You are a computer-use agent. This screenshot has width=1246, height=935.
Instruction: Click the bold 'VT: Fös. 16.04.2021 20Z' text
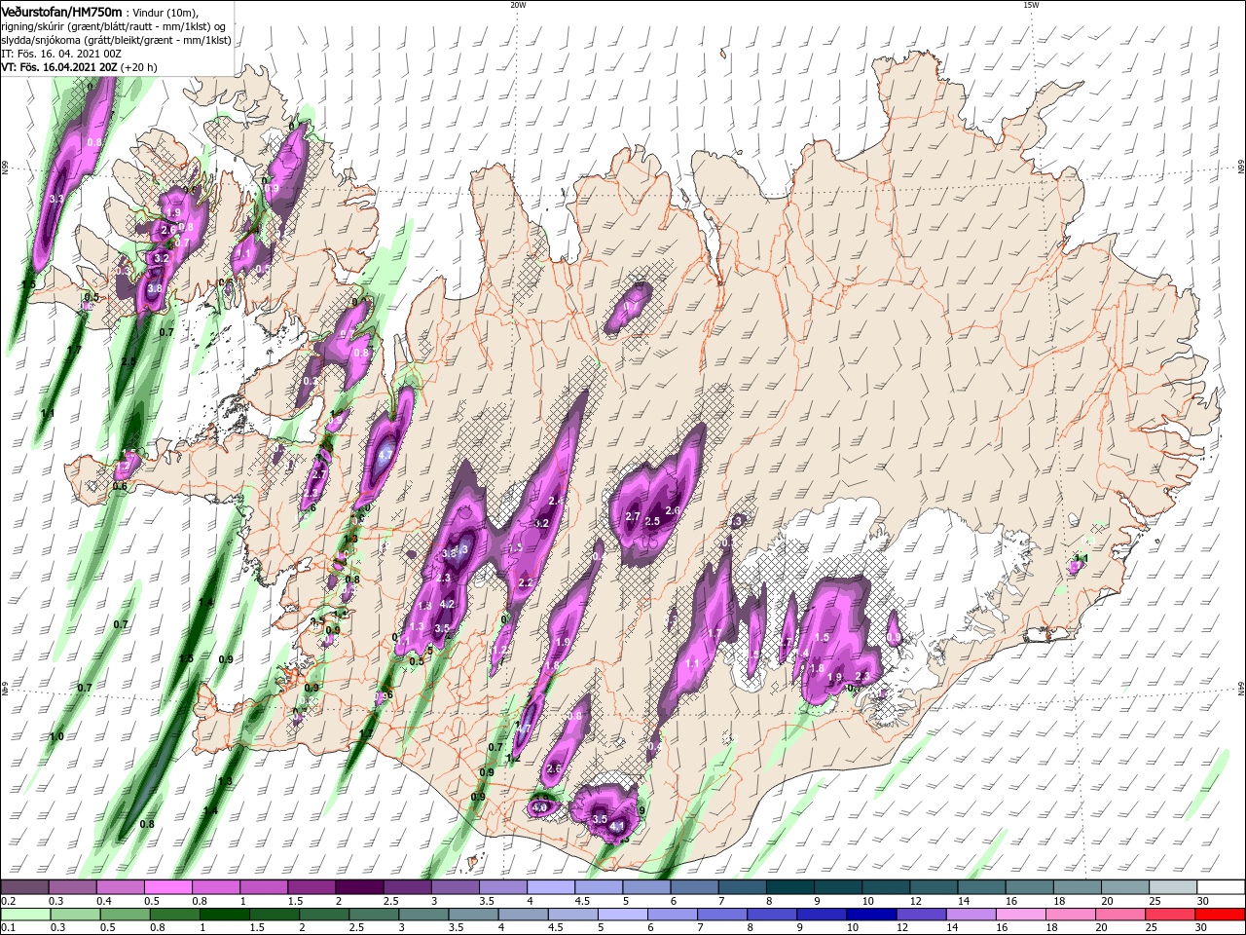tap(59, 67)
